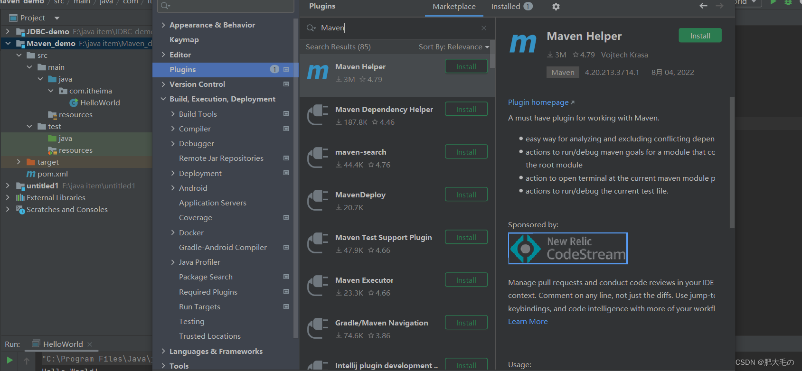
Task: Install Maven Dependency Helper plugin
Action: 466,109
